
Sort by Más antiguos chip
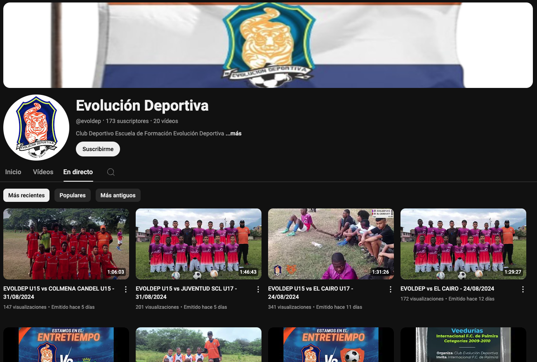(x=118, y=195)
